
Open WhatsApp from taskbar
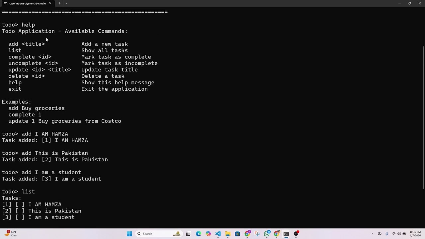pyautogui.click(x=267, y=234)
